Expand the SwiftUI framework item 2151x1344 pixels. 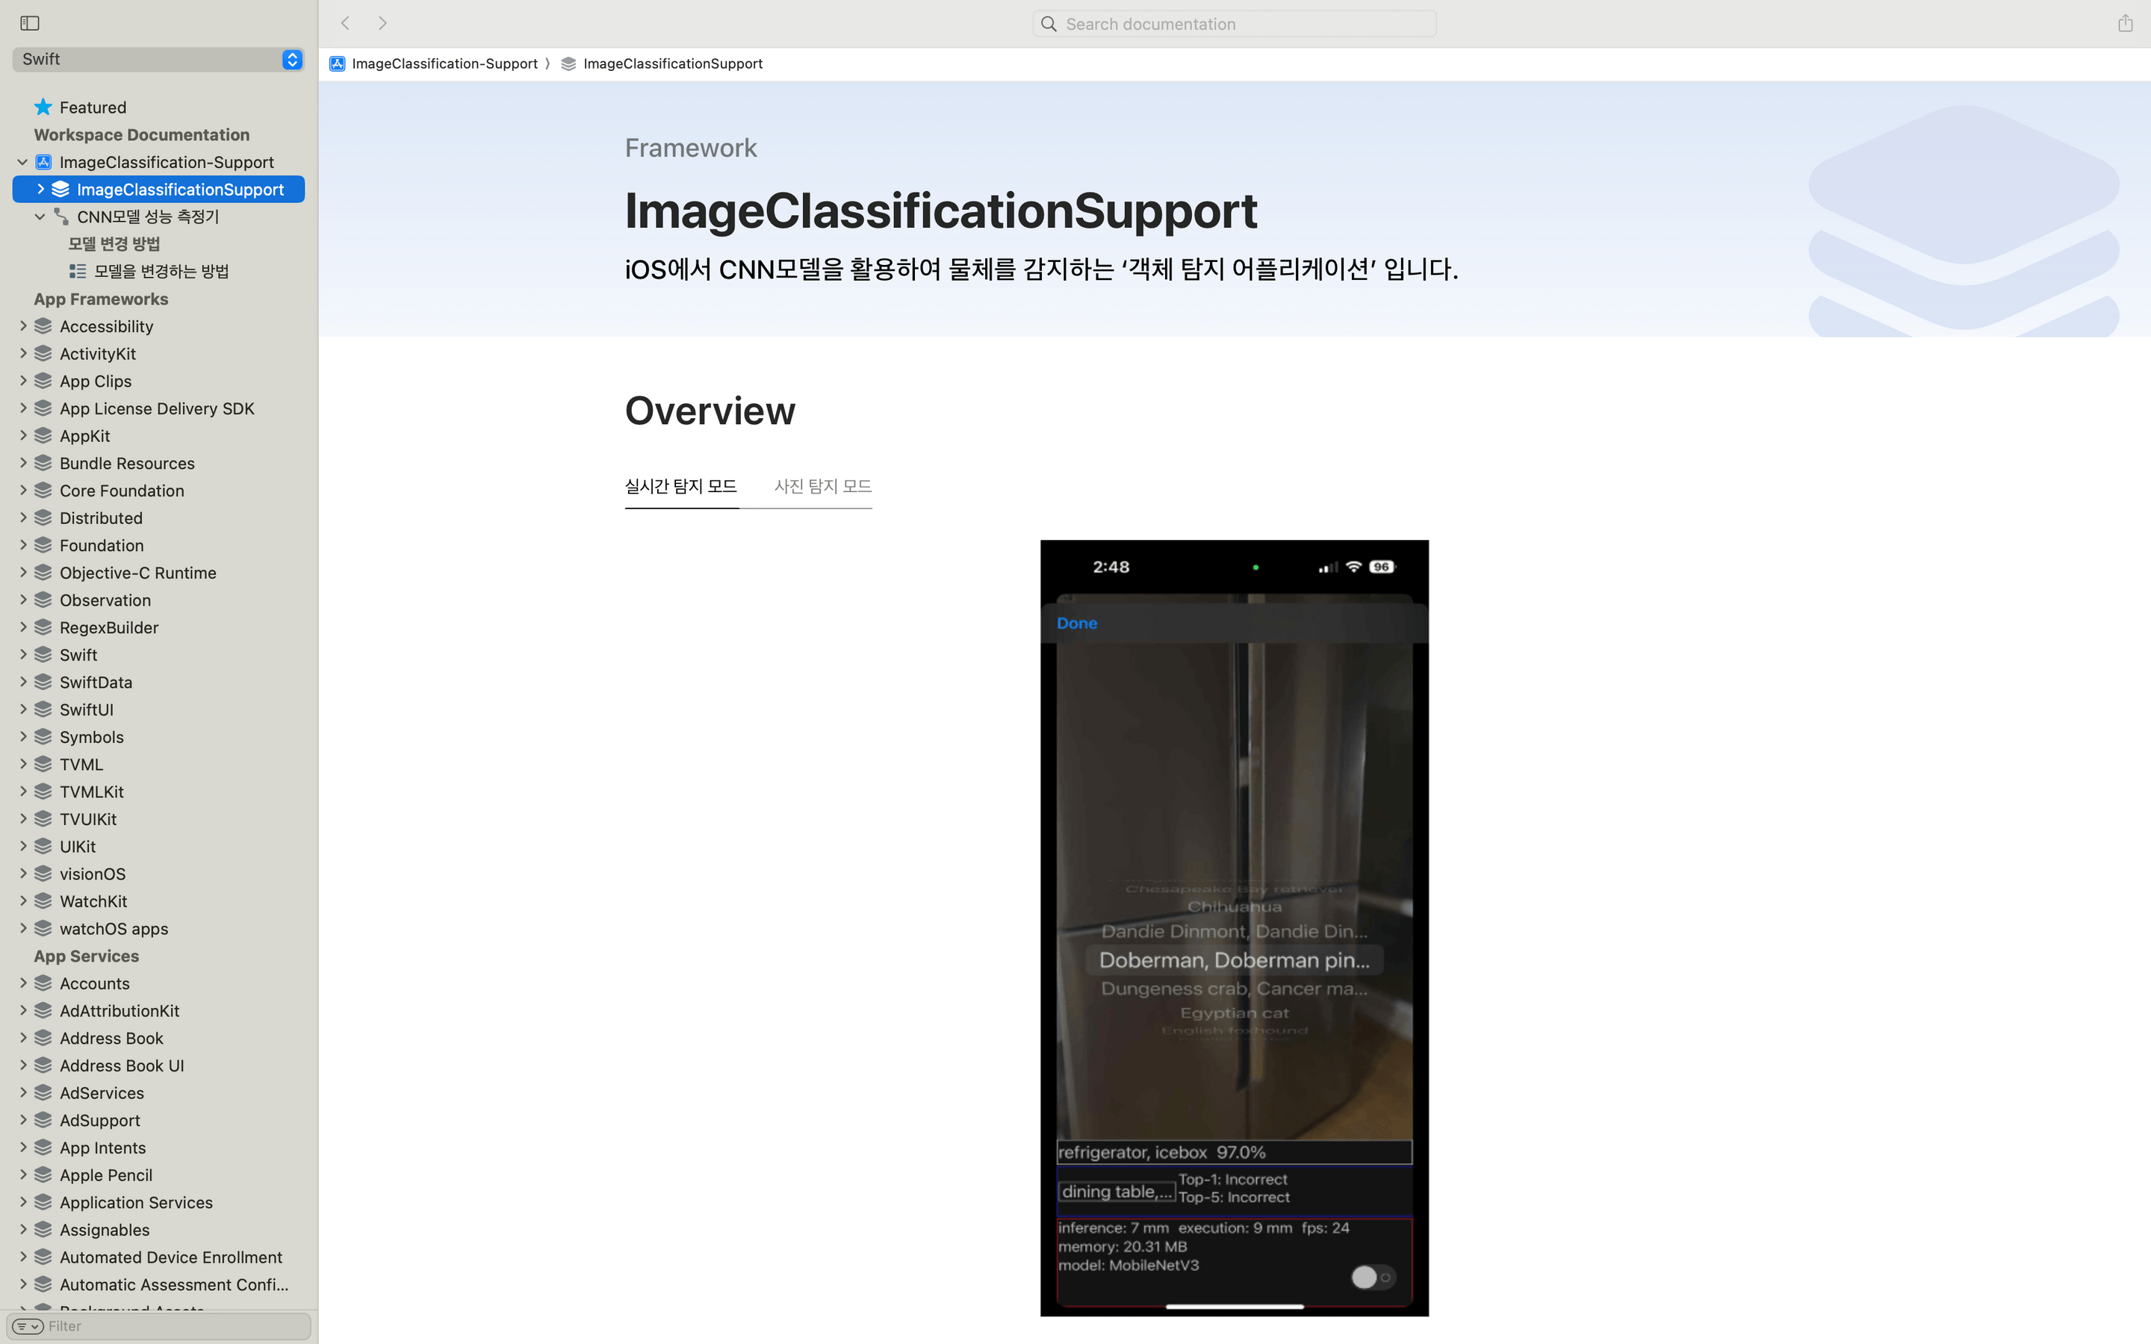point(23,709)
